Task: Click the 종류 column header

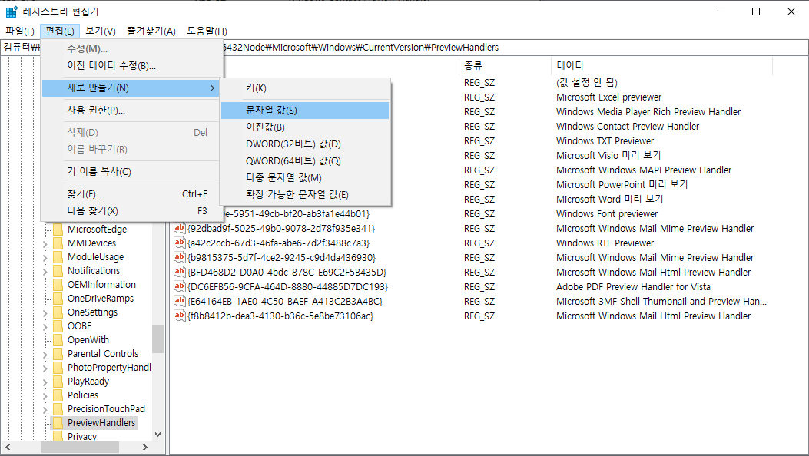Action: [x=505, y=65]
